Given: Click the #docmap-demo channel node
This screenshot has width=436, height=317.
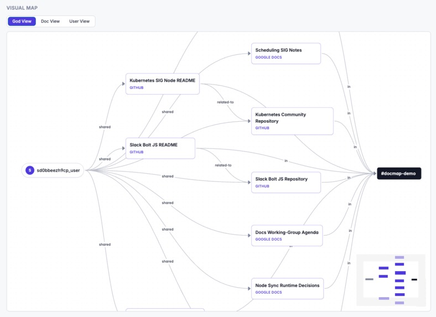Looking at the screenshot, I should click(x=399, y=173).
